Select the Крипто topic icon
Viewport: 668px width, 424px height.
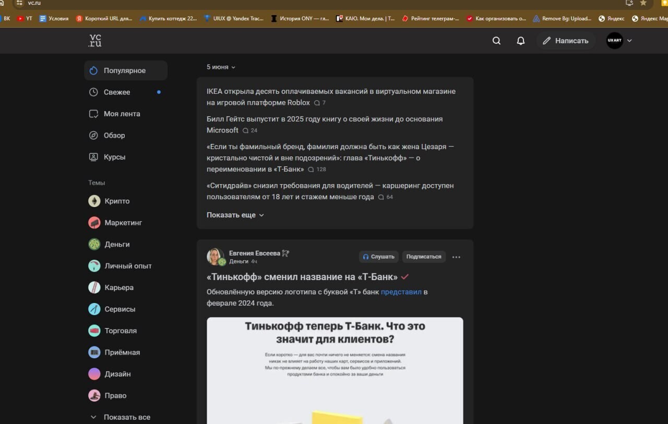tap(94, 201)
